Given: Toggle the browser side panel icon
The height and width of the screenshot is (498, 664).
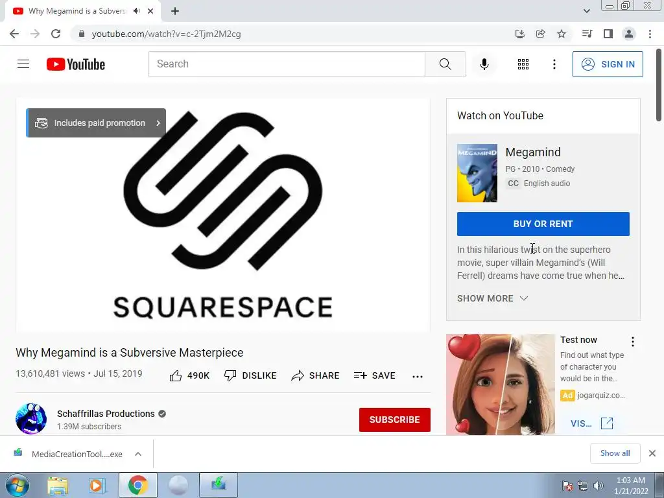Looking at the screenshot, I should click(x=608, y=34).
